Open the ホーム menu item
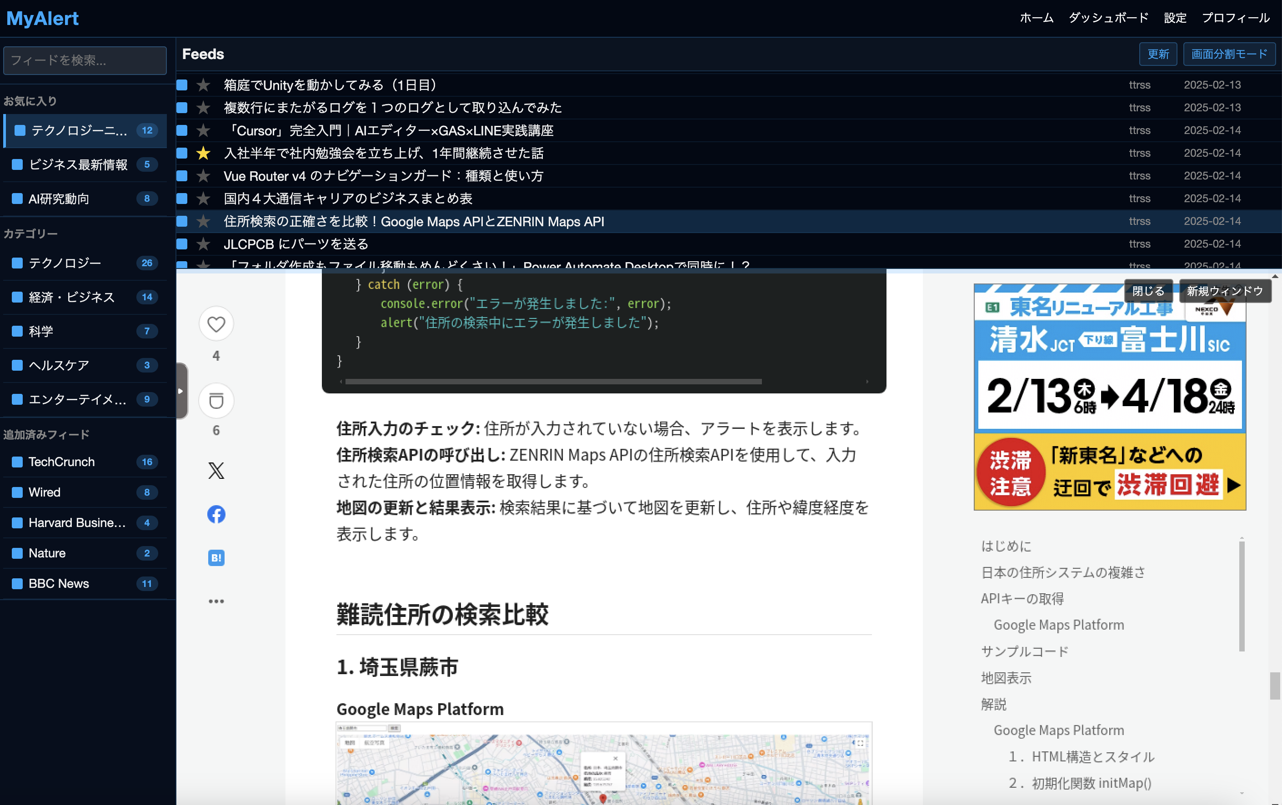Image resolution: width=1282 pixels, height=805 pixels. pos(1037,18)
